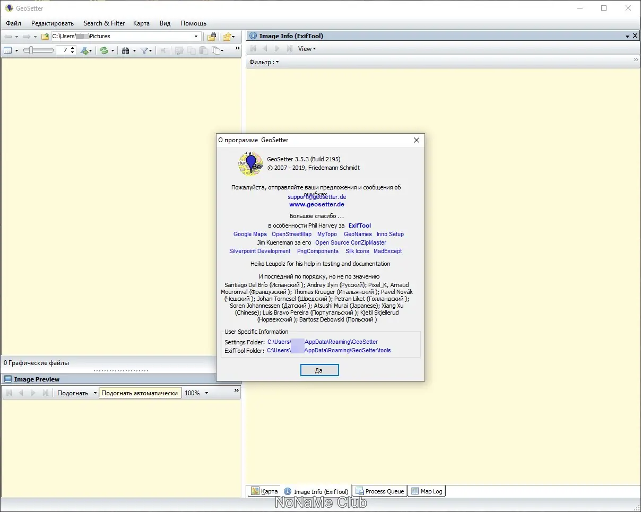This screenshot has height=512, width=641.
Task: Expand the folder path combo box dropdown
Action: 196,37
